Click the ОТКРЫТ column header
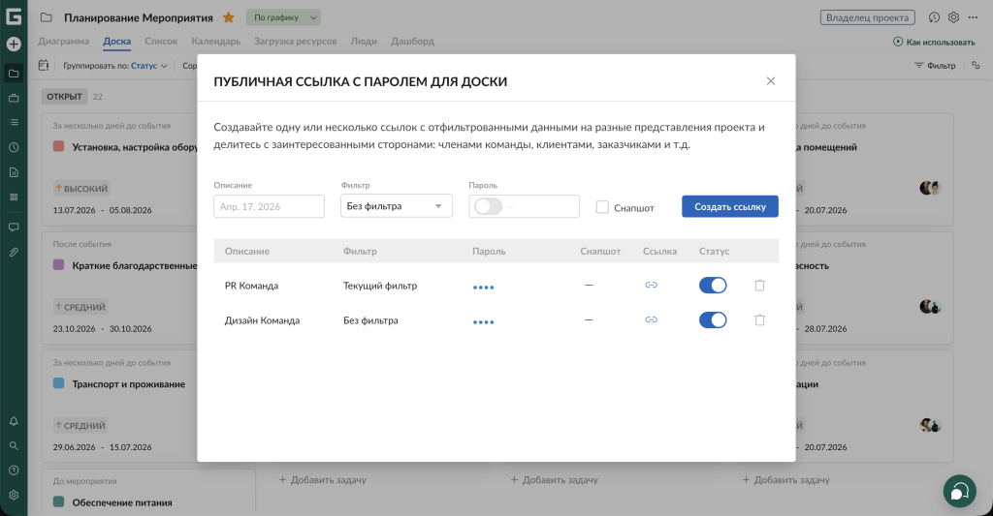Image resolution: width=993 pixels, height=516 pixels. [x=65, y=97]
